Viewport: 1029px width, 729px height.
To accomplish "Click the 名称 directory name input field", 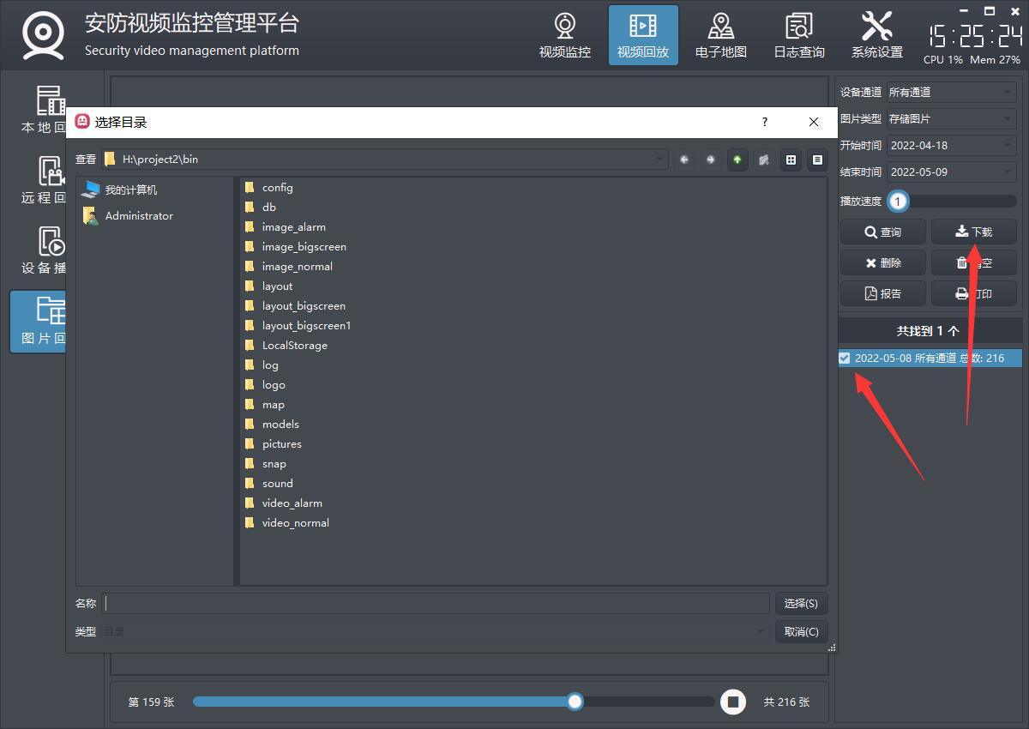I will tap(436, 604).
